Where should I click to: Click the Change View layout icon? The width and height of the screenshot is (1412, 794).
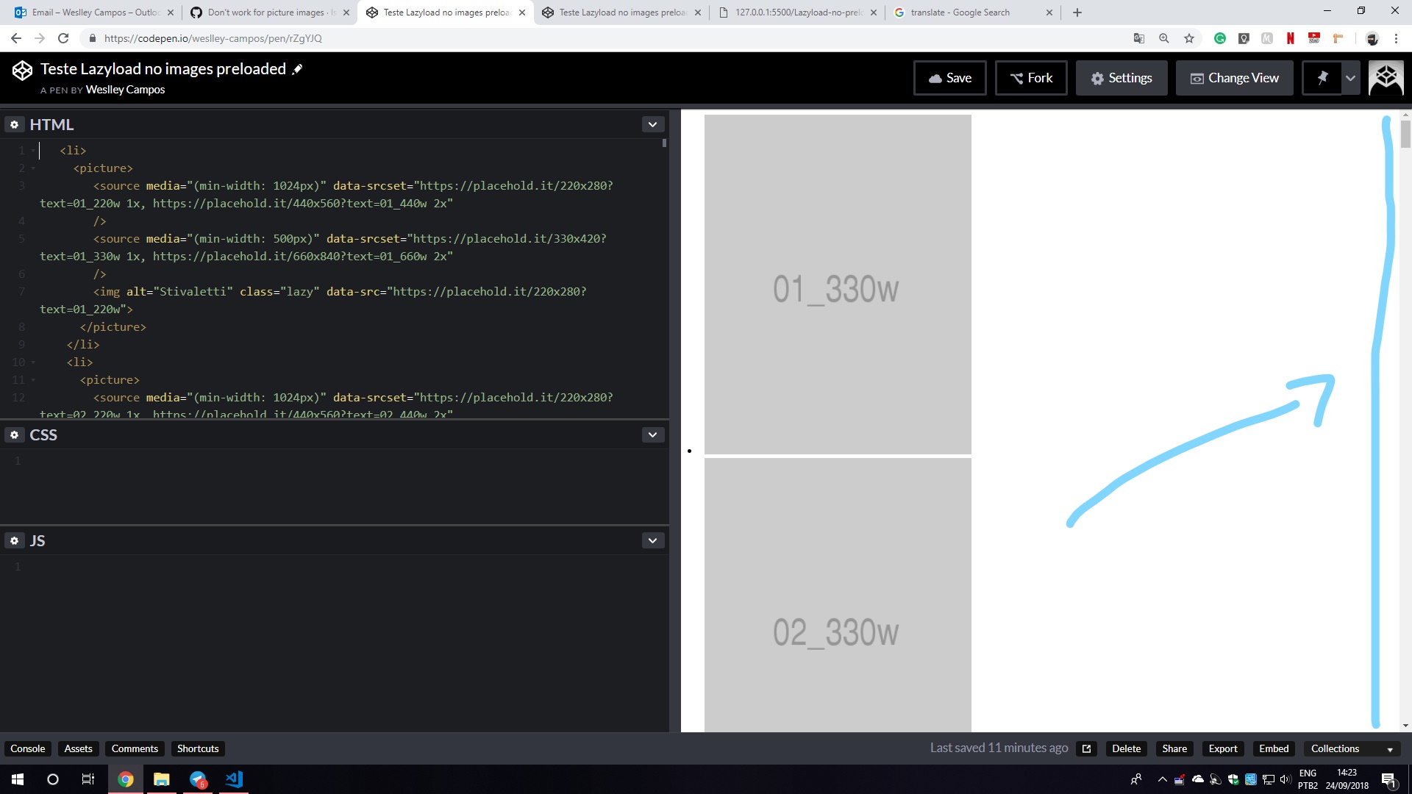pyautogui.click(x=1197, y=77)
